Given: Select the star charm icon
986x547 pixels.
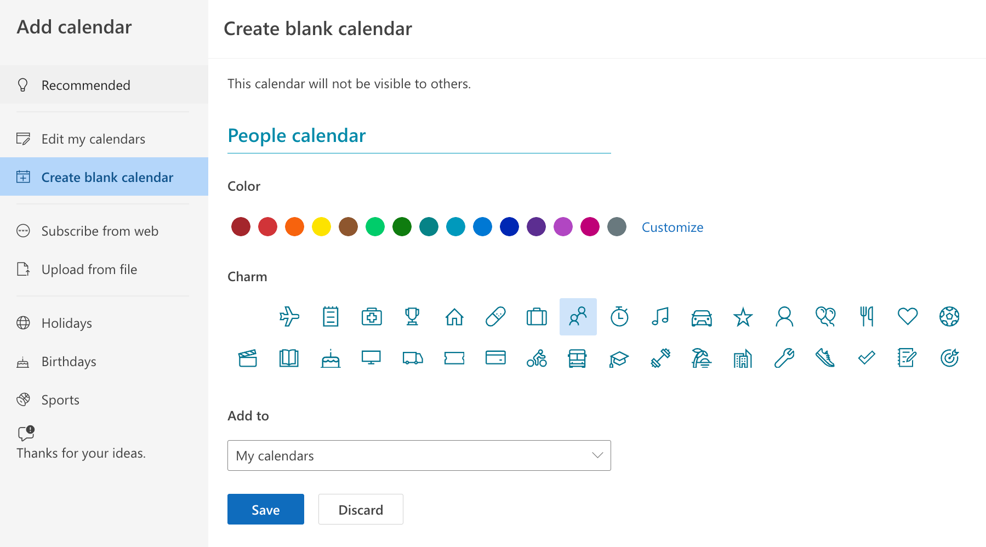Looking at the screenshot, I should (x=743, y=317).
